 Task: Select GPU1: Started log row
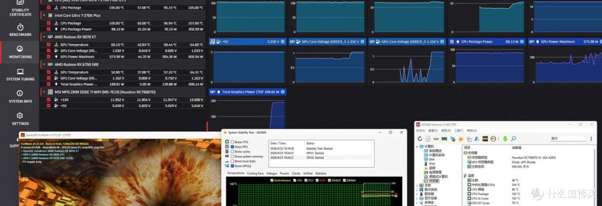point(321,153)
